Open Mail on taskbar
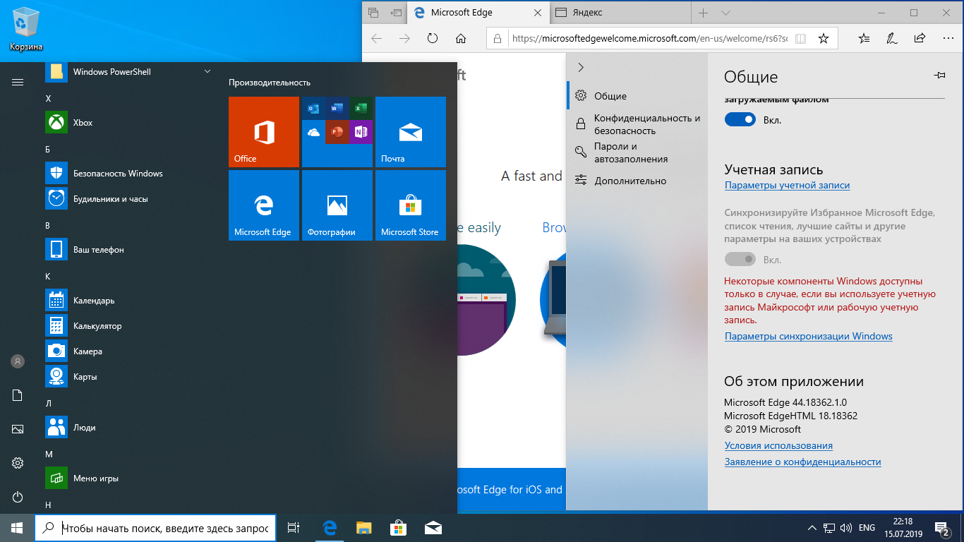The width and height of the screenshot is (964, 542). pos(433,527)
